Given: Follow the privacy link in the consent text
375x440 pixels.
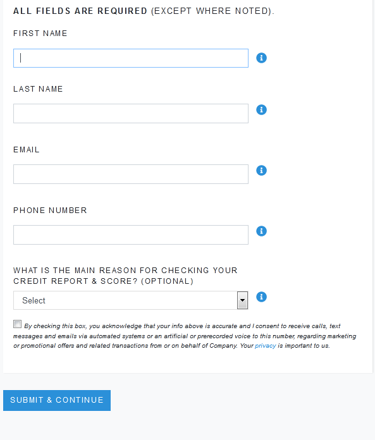Looking at the screenshot, I should point(265,346).
